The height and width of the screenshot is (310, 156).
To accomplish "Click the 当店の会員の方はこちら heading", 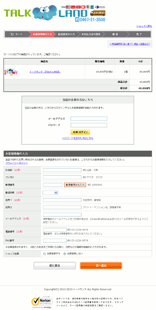I will (78, 100).
